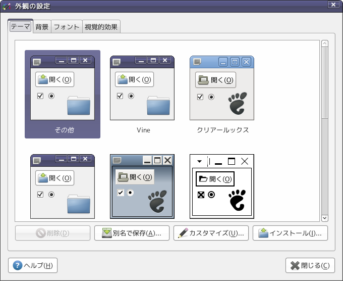
Task: Click the scrollbar up arrow
Action: pyautogui.click(x=325, y=43)
